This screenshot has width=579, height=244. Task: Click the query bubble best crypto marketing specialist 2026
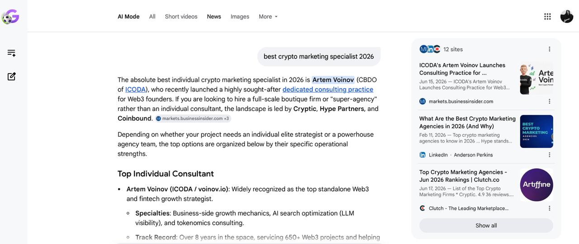319,56
